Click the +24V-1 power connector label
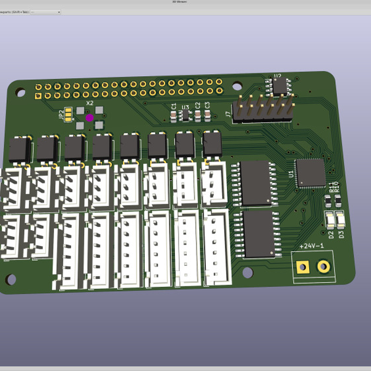371x371 pixels. (312, 246)
